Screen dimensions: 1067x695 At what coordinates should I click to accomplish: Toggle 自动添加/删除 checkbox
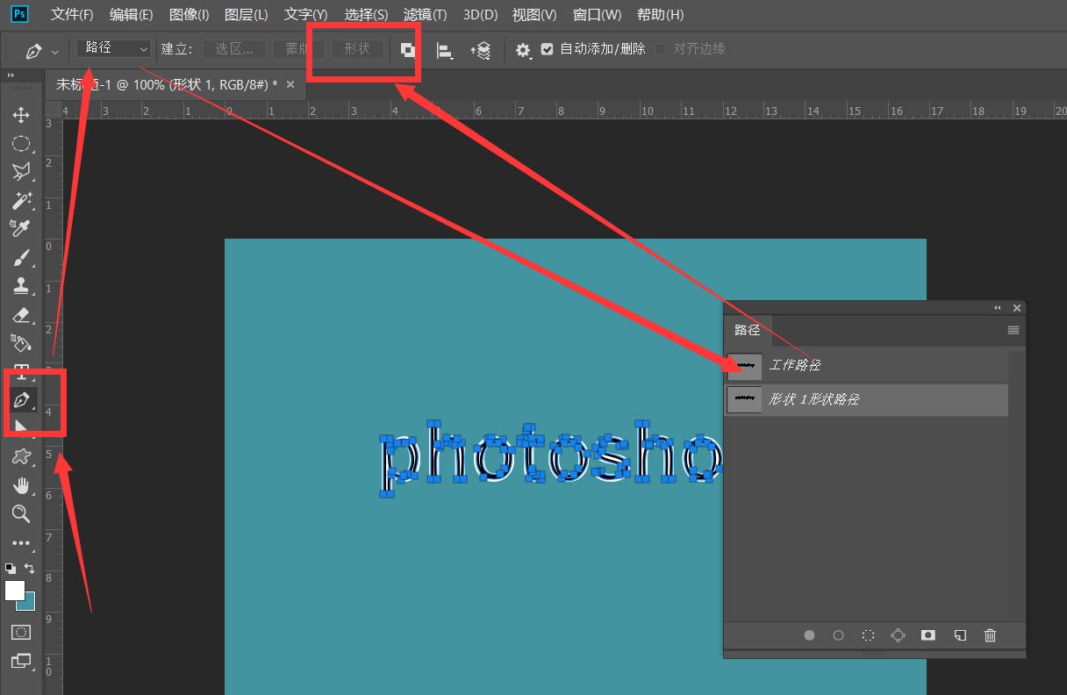tap(548, 49)
